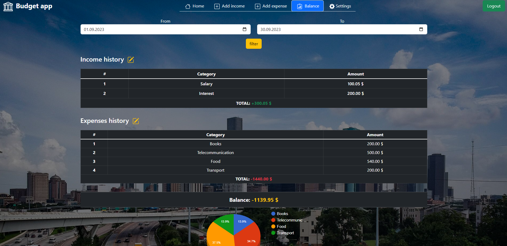The height and width of the screenshot is (246, 507).
Task: Click the 200.00 $ Transport amount
Action: click(x=375, y=170)
